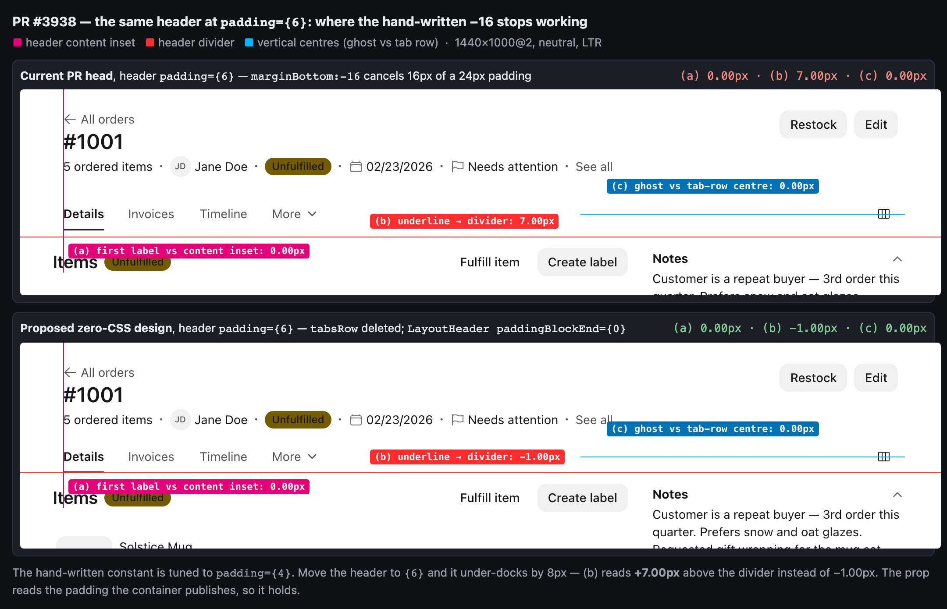Follow the See all link in the Current PR head panel

click(594, 167)
